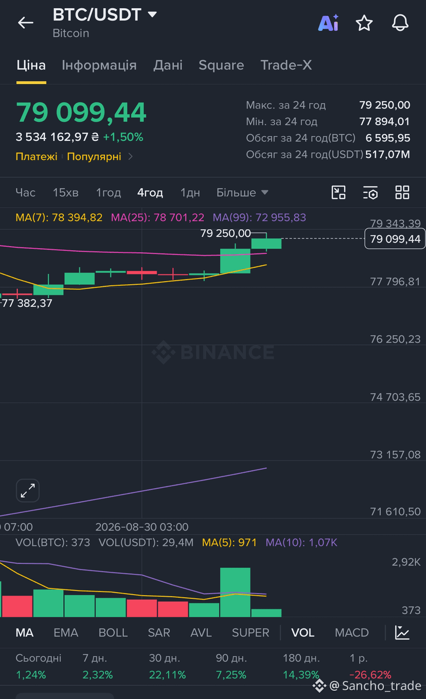Tap the current price tag 79 099,44 on axis

[395, 239]
